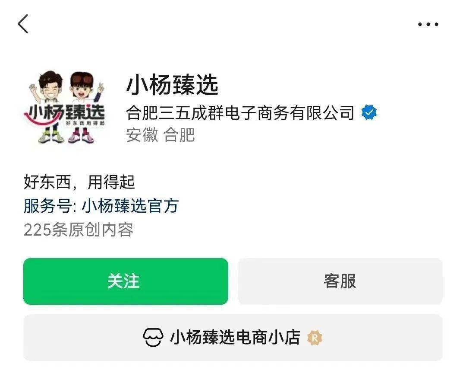Screen dimensions: 466x383
Task: Tap the blue verified checkmark badge
Action: point(369,112)
